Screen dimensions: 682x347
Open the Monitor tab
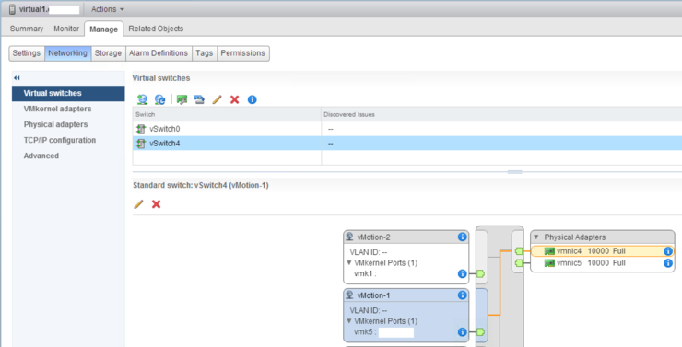point(66,29)
